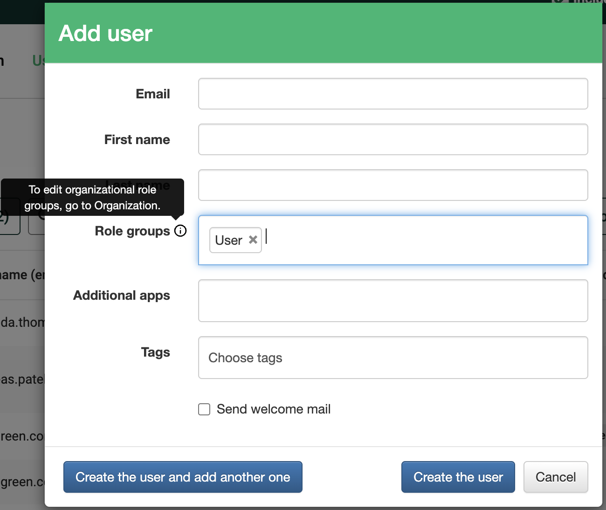Click Create the user and add another one

point(183,477)
